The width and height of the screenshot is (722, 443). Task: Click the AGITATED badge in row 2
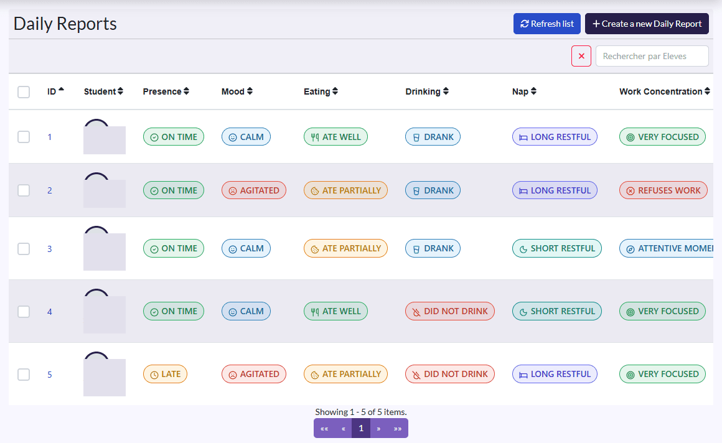[x=254, y=190]
